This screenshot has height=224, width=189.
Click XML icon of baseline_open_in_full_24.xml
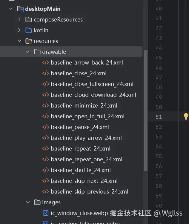[46, 116]
